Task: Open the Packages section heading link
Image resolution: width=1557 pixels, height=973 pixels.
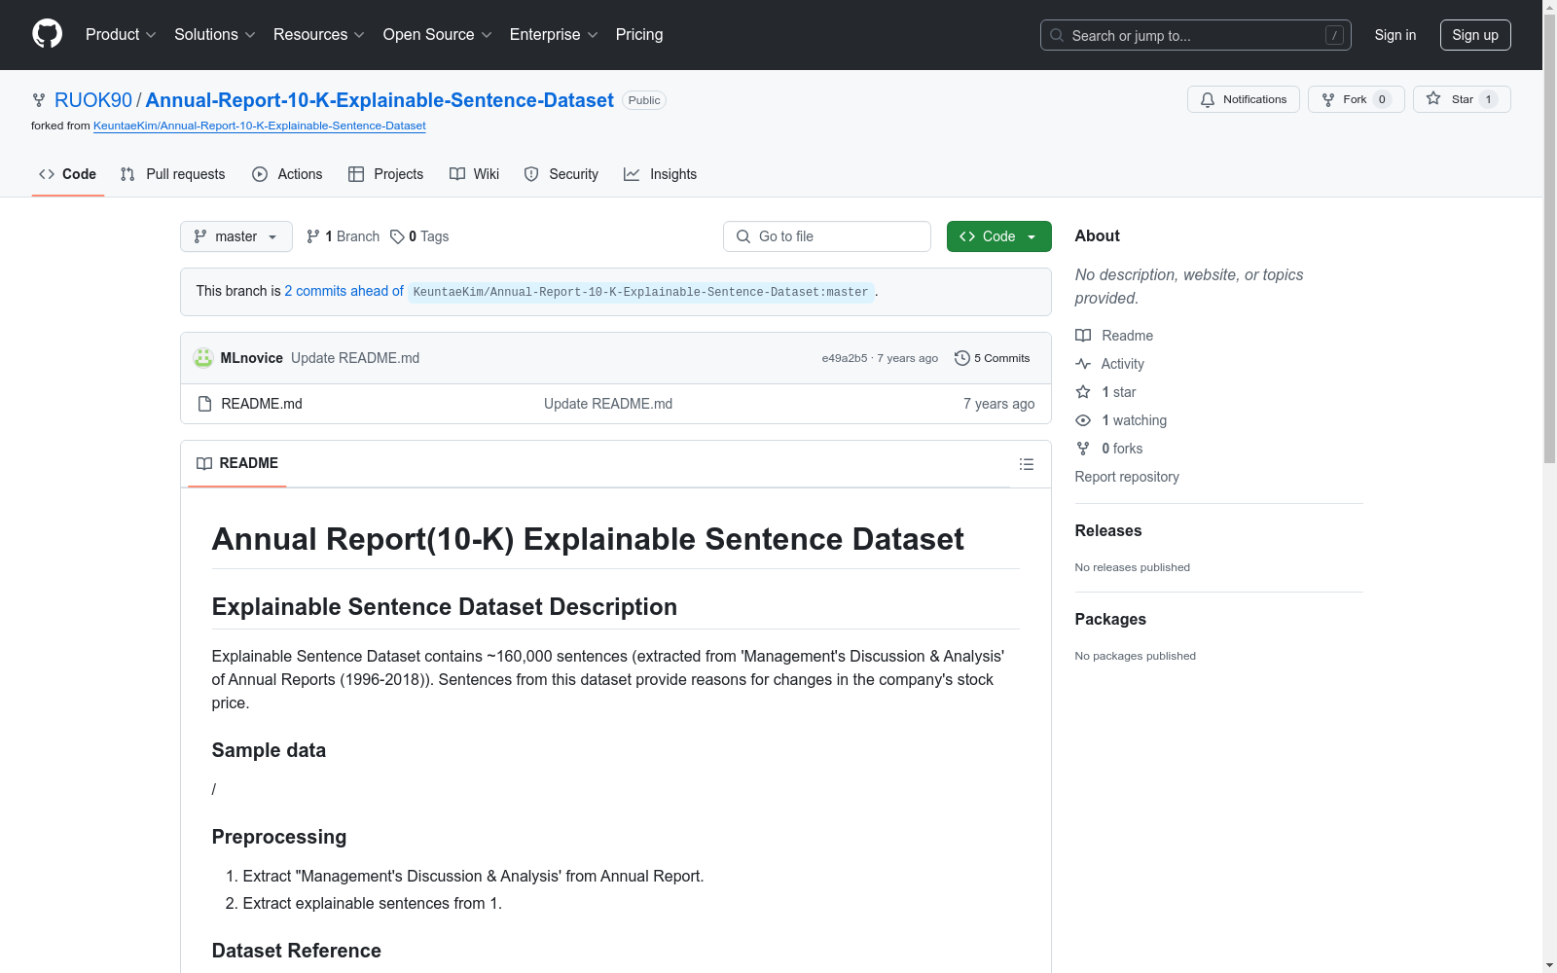Action: [x=1110, y=619]
